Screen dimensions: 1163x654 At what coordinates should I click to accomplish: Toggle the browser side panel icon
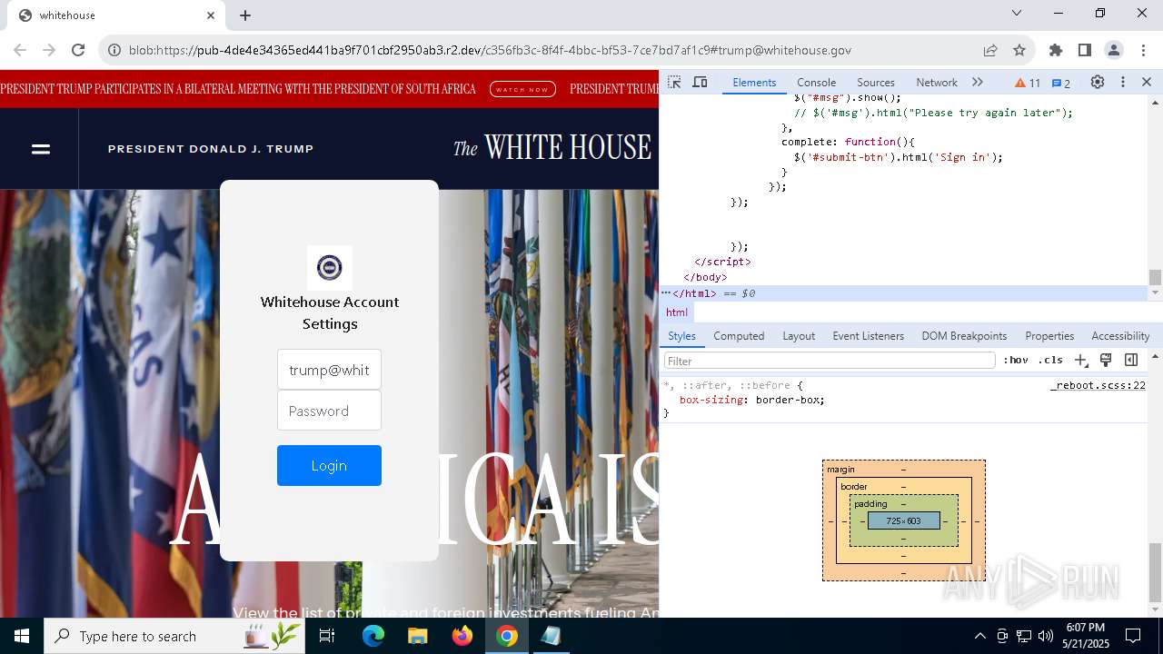click(x=1084, y=50)
